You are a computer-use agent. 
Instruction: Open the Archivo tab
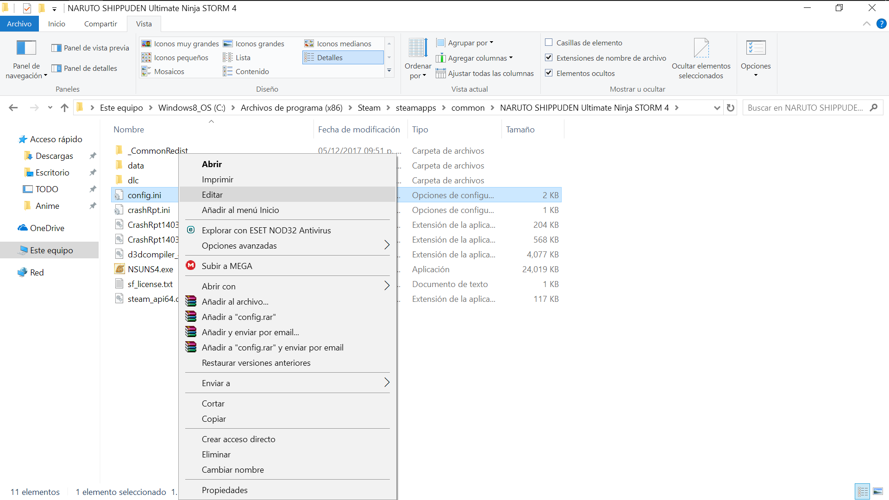(x=19, y=24)
